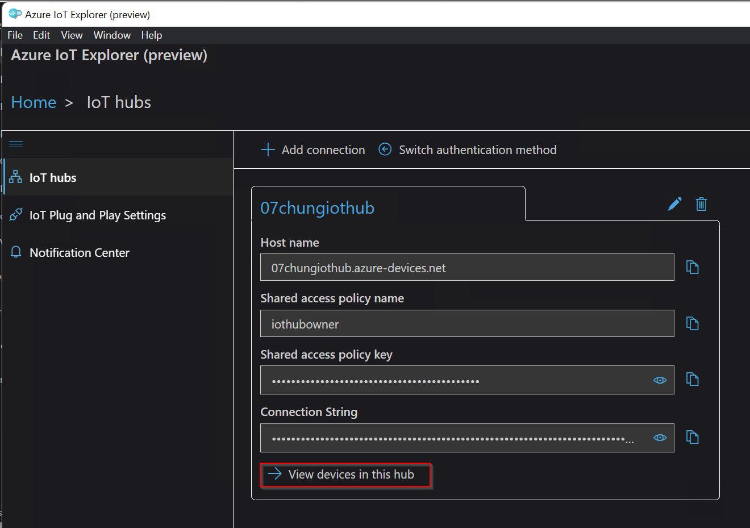Click the Azure IoT Explorer (preview) header title

click(109, 55)
